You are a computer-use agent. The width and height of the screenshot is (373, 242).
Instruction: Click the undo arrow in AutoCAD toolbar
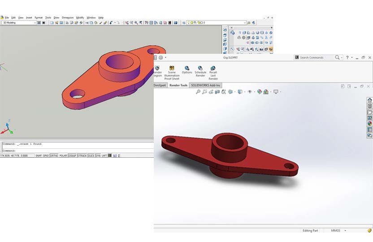coord(111,22)
